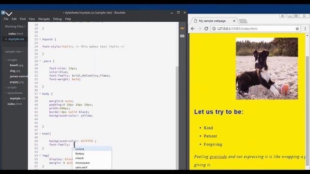The width and height of the screenshot is (310, 174).
Task: Open the Navigate menu
Action: (x=44, y=19)
